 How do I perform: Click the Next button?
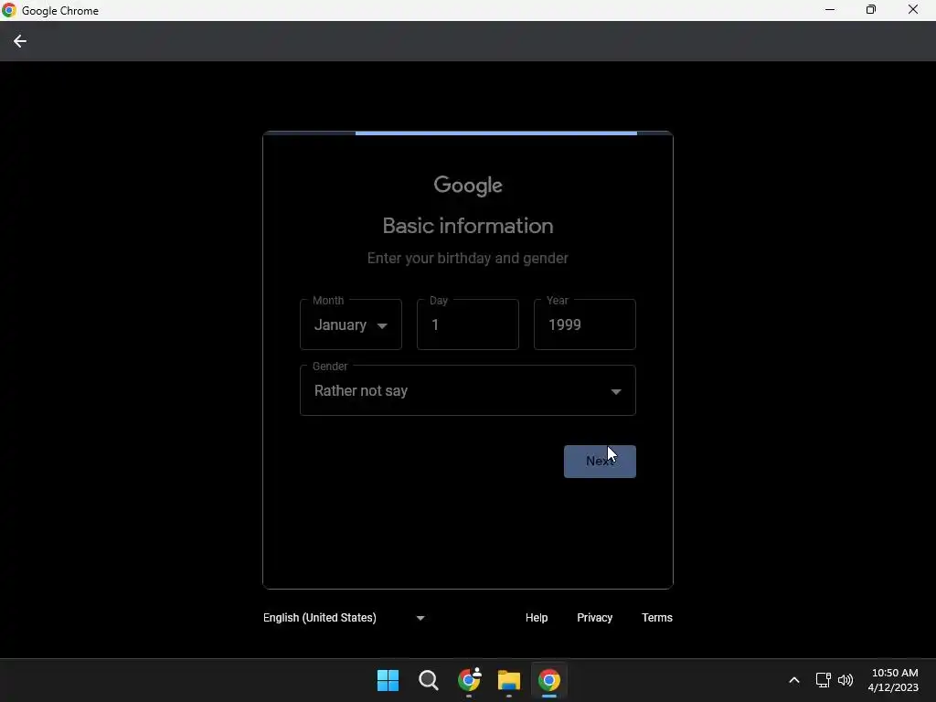pos(600,462)
